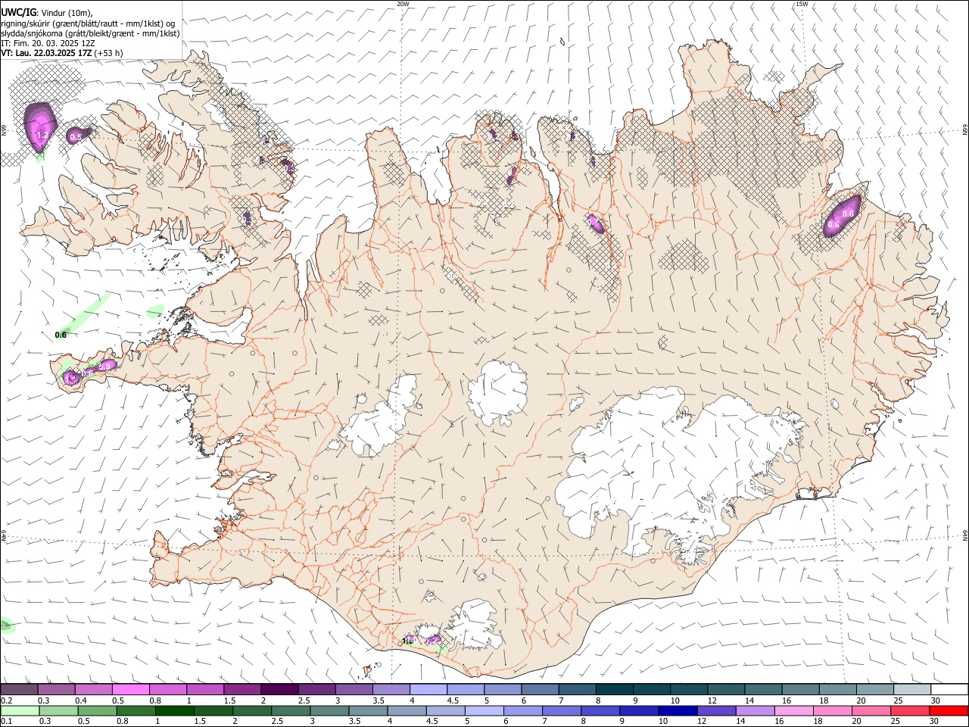Click the '0.1' label on the rain scale
The image size is (969, 727).
(6, 721)
